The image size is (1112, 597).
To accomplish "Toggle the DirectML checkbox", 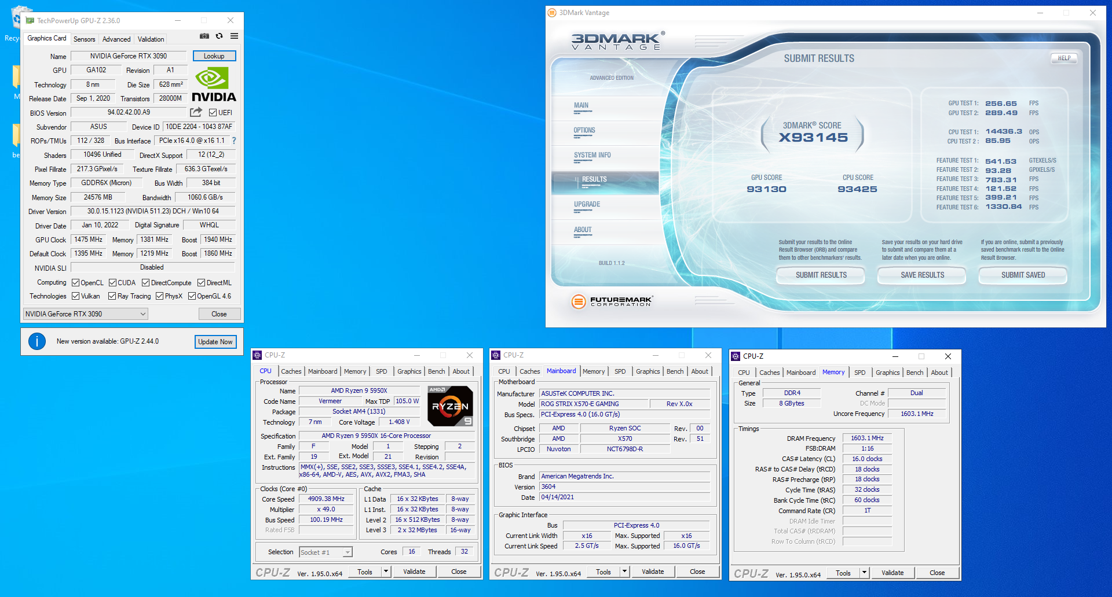I will (201, 283).
